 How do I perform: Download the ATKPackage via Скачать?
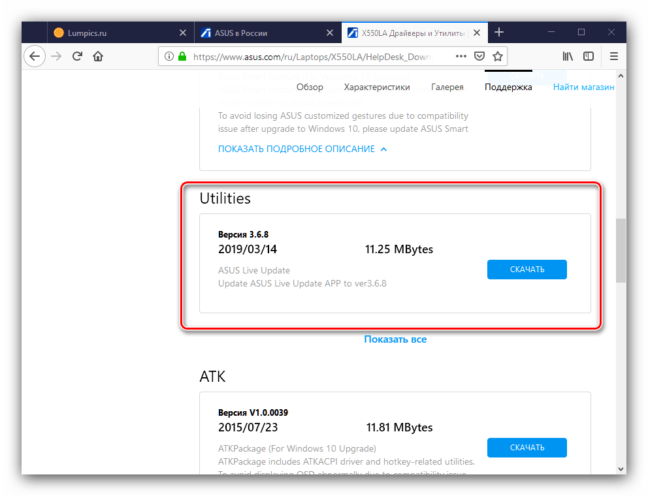click(x=526, y=448)
